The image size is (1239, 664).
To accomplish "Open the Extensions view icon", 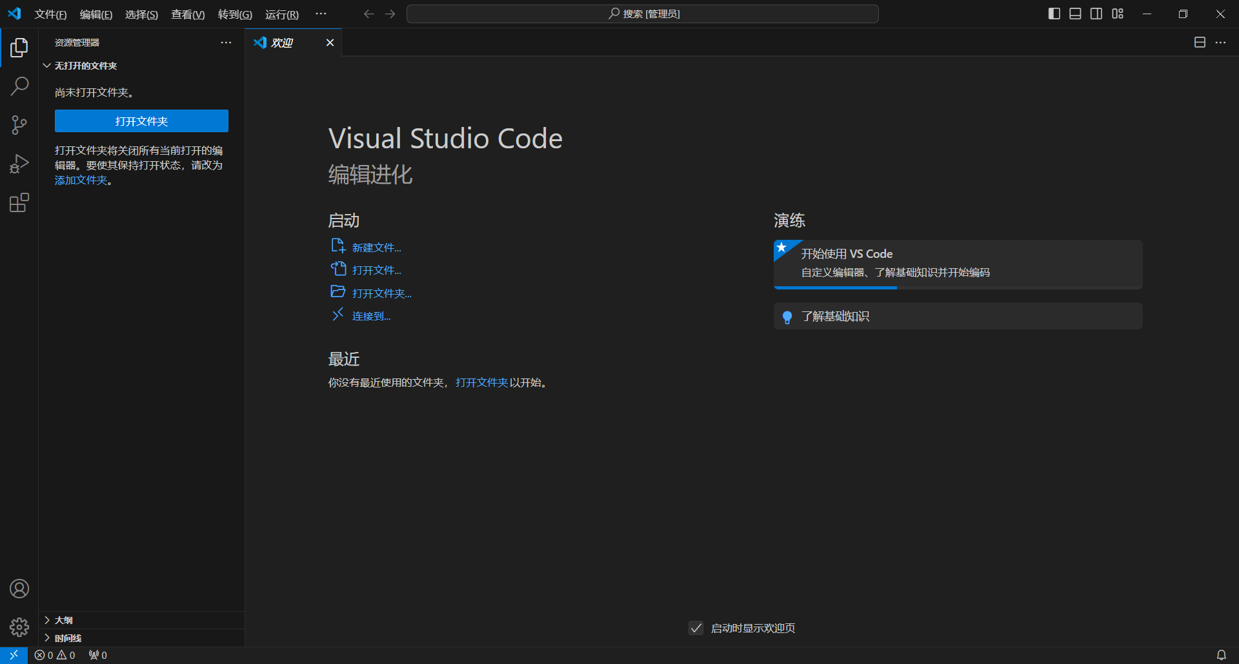I will 19,203.
